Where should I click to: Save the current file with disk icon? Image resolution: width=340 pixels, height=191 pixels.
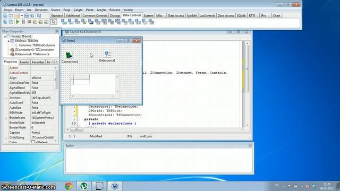click(x=27, y=15)
